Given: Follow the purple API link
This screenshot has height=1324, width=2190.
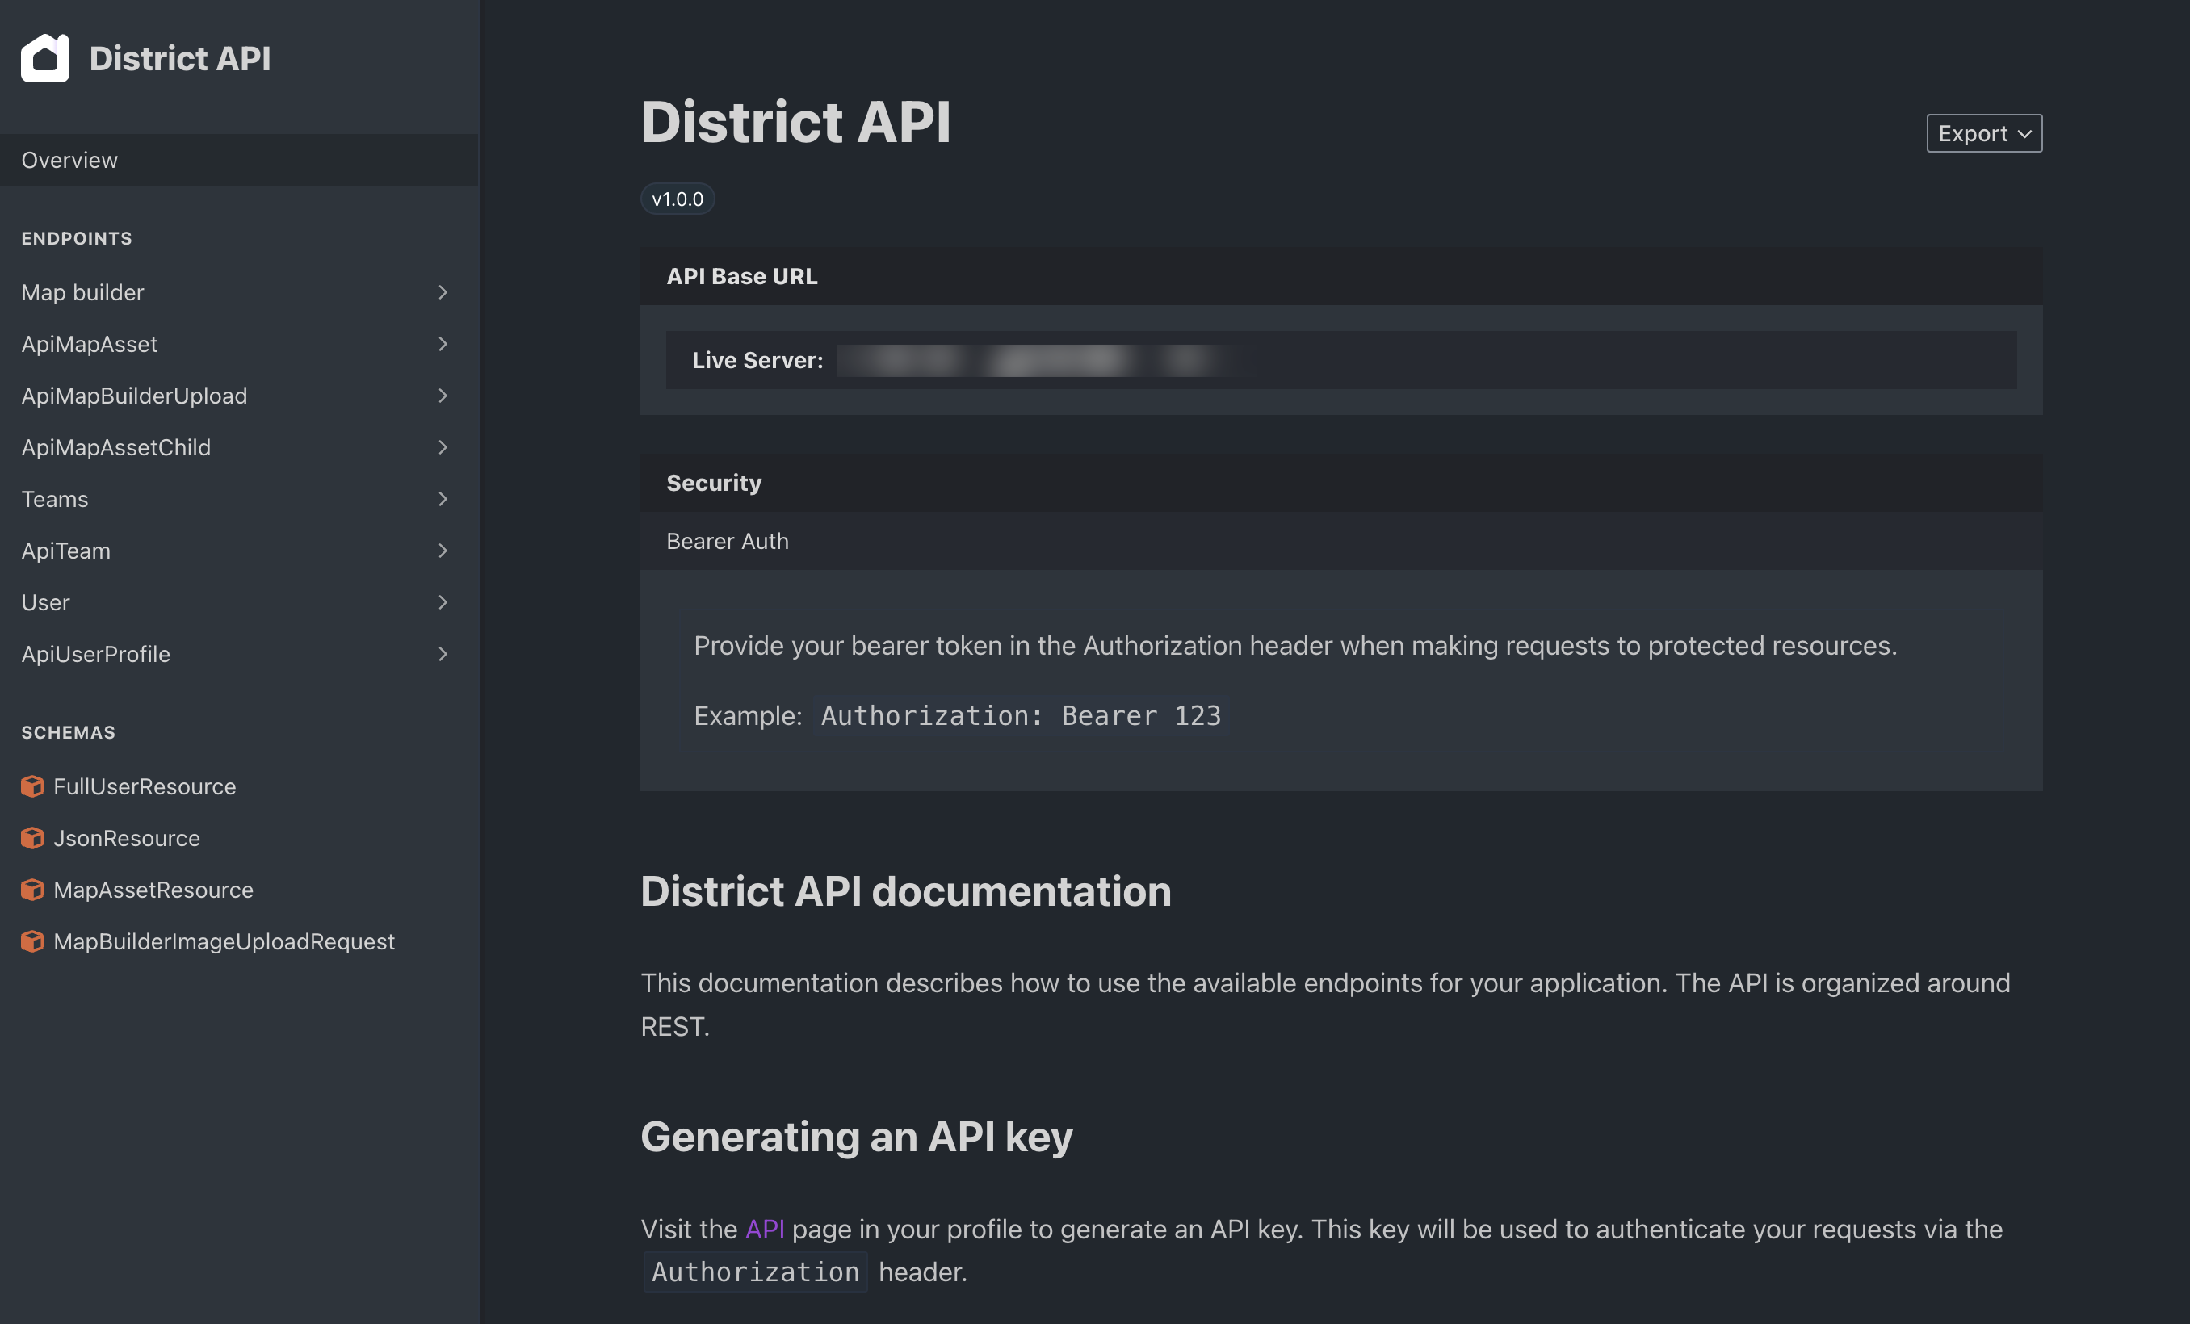Looking at the screenshot, I should 765,1229.
